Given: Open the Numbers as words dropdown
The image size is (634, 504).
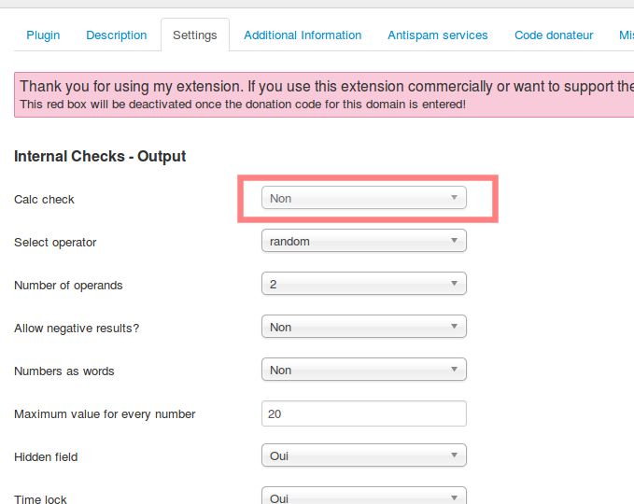Looking at the screenshot, I should tap(364, 370).
